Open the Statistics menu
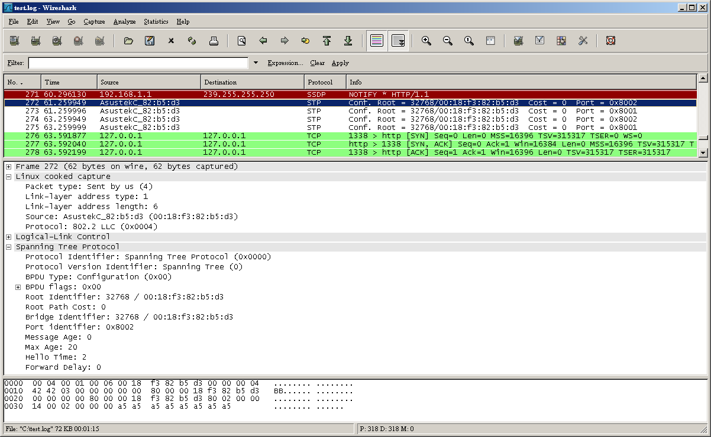The height and width of the screenshot is (437, 711). [x=156, y=21]
